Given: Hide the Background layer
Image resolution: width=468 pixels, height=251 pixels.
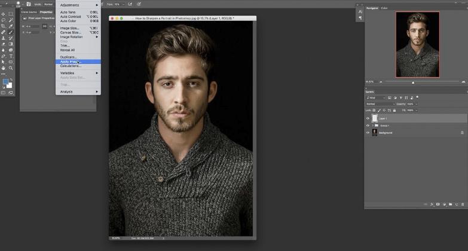Looking at the screenshot, I should 368,133.
